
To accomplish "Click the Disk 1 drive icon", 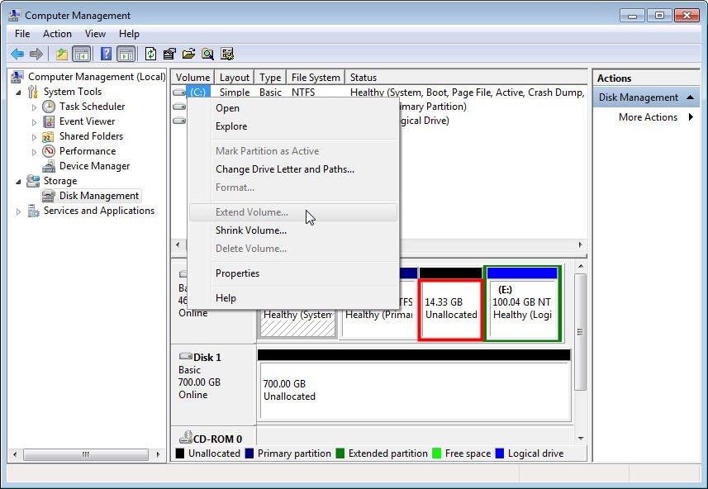I will coord(186,356).
